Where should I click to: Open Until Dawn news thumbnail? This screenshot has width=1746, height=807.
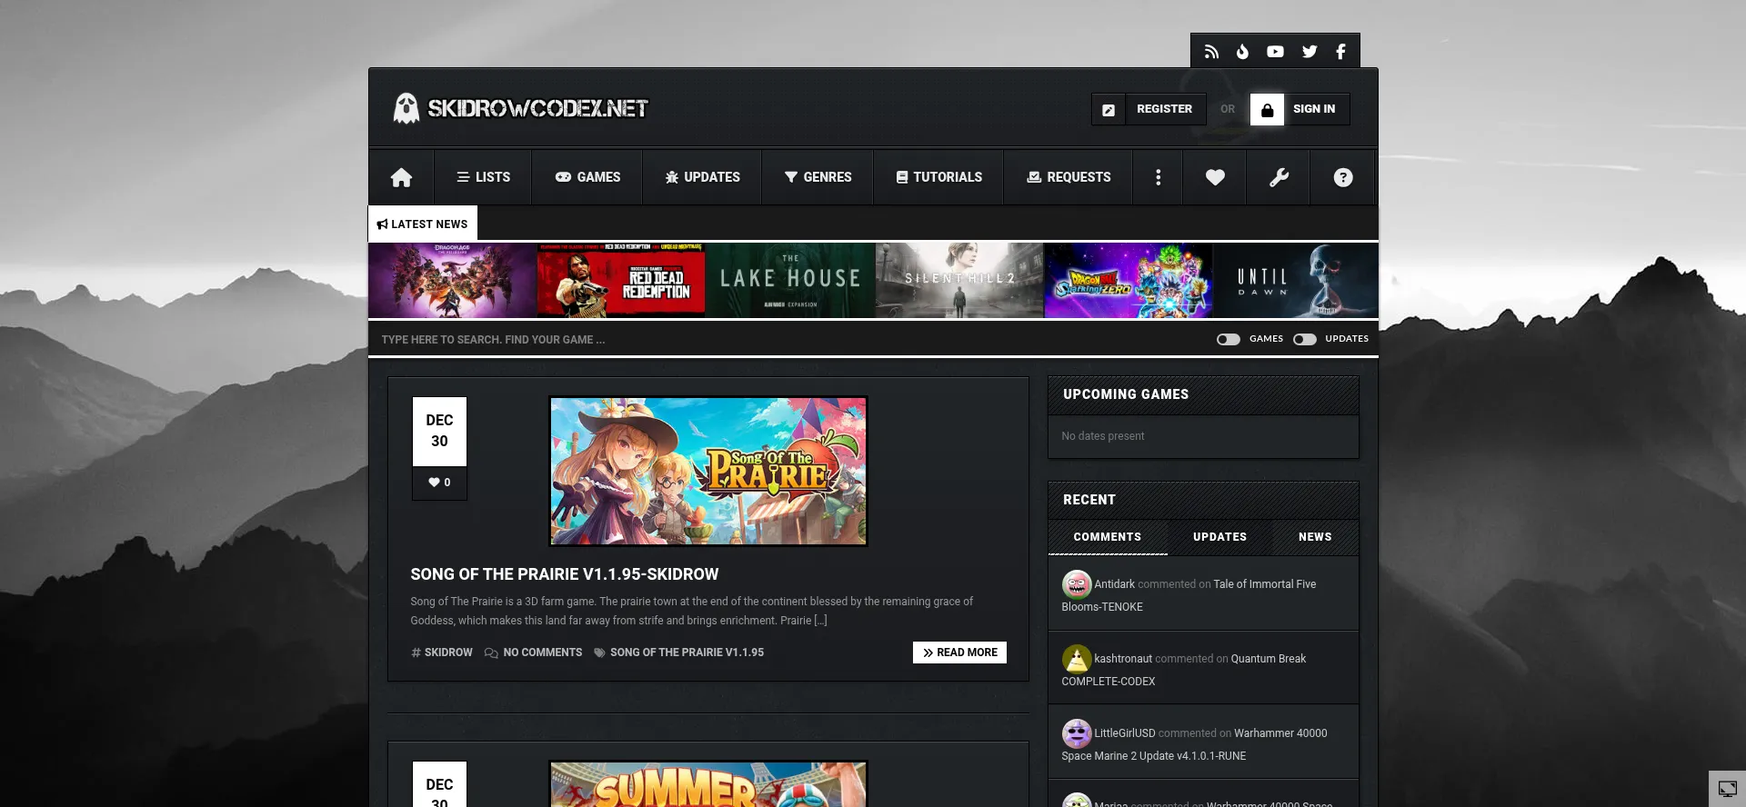(x=1296, y=280)
